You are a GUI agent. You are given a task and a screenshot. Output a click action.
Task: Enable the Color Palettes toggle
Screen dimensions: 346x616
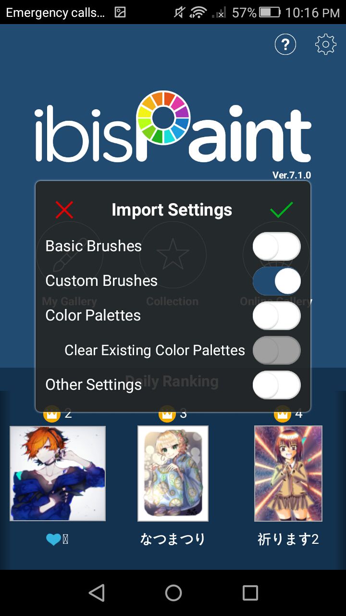click(277, 316)
